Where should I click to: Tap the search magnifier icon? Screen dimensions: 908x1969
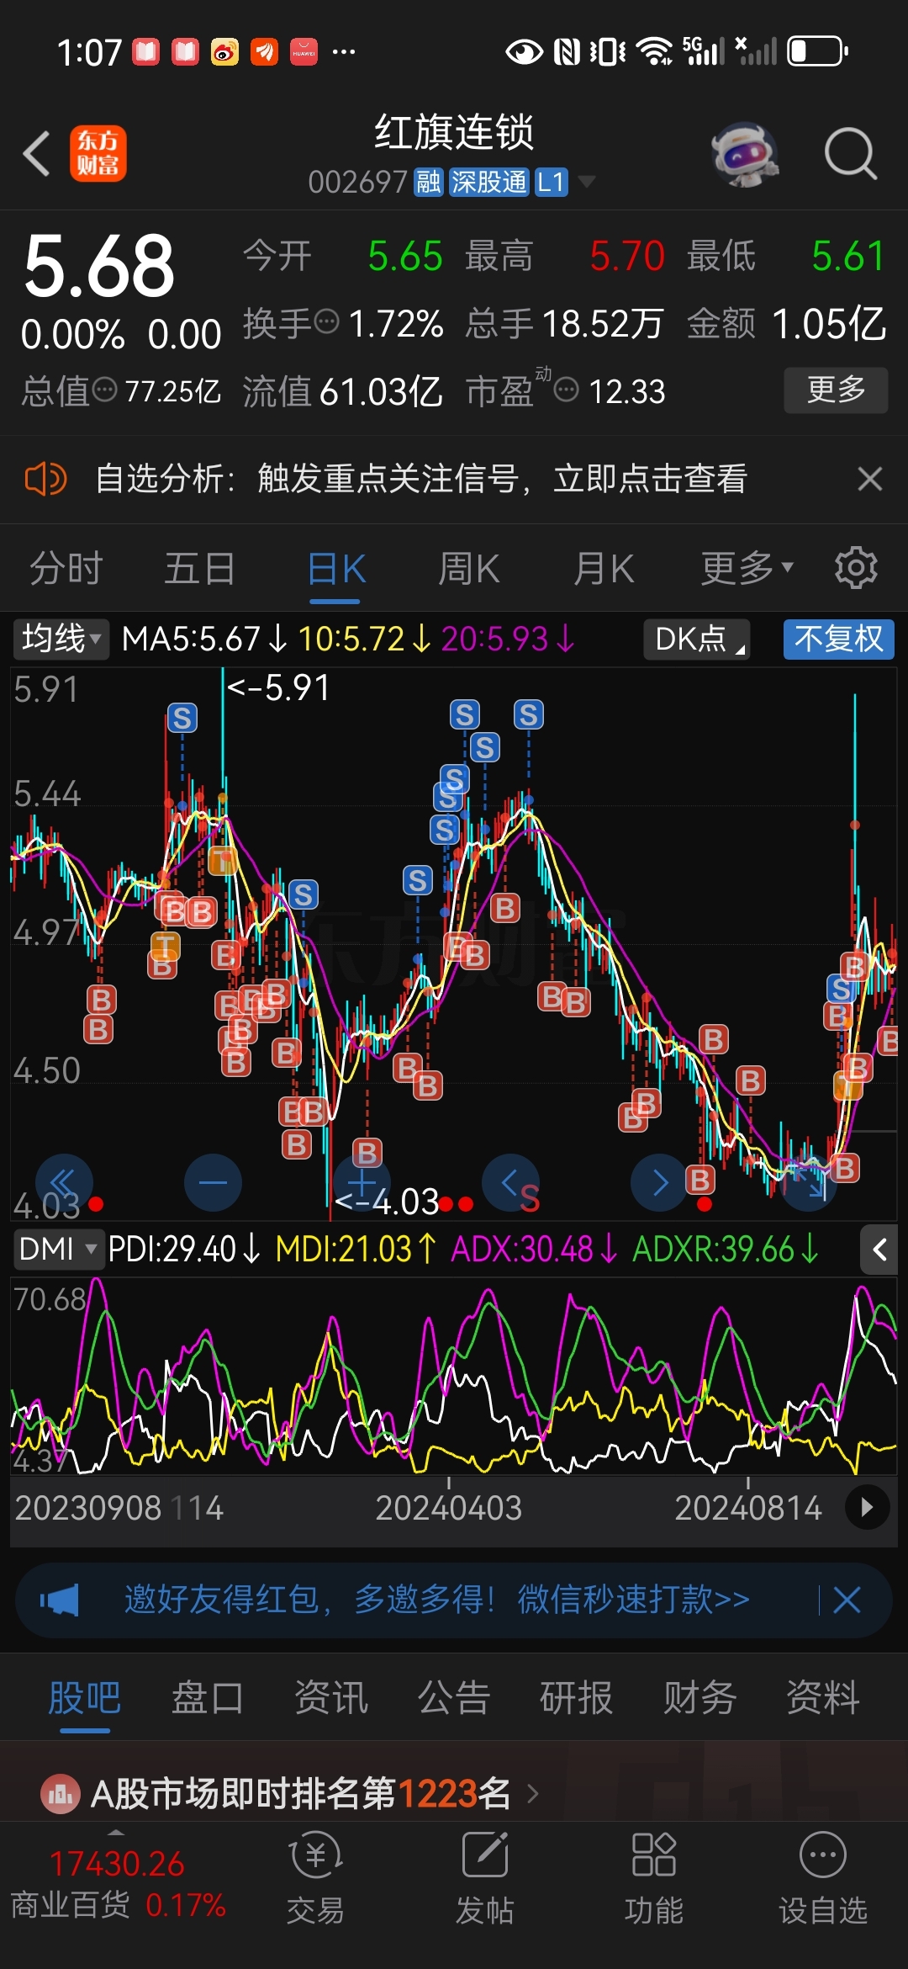(x=850, y=153)
